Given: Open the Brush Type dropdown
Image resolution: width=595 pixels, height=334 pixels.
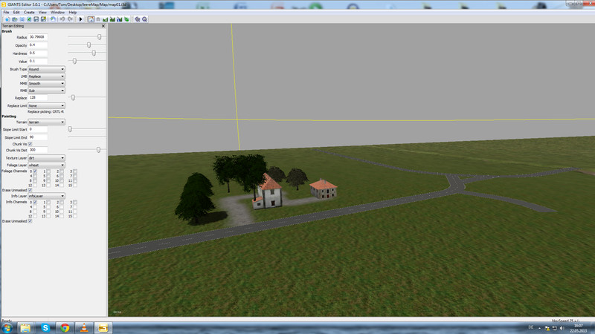Looking at the screenshot, I should 46,69.
